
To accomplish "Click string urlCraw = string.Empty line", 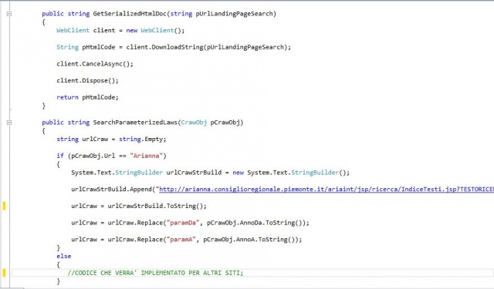I will click(x=111, y=139).
